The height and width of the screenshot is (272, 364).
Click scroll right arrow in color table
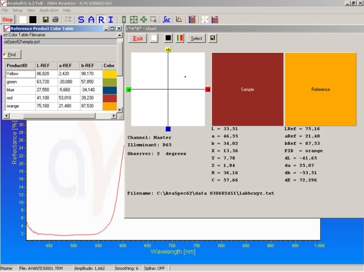[x=114, y=116]
